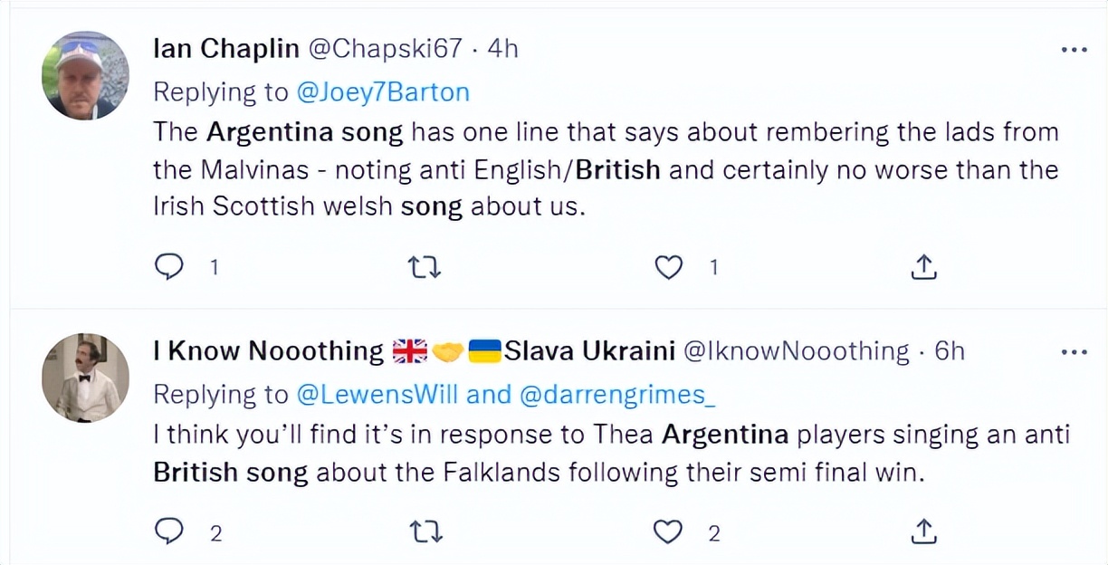The image size is (1108, 565).
Task: View the replies count on the Falklands tweet
Action: coord(215,534)
